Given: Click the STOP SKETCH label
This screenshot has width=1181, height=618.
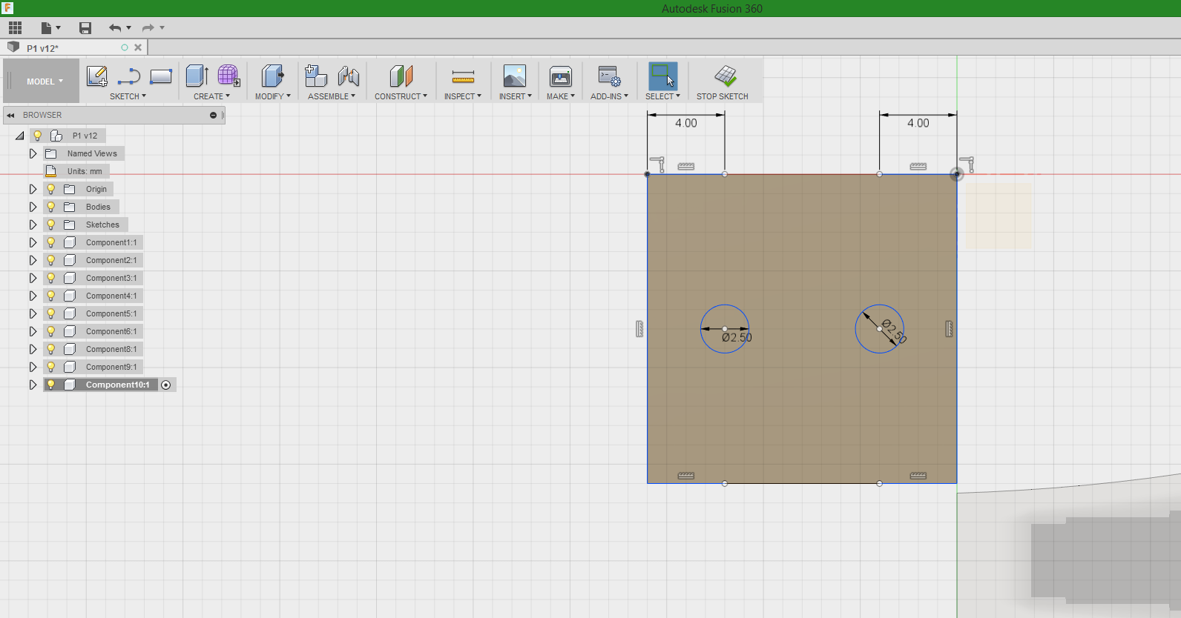Looking at the screenshot, I should tap(723, 96).
